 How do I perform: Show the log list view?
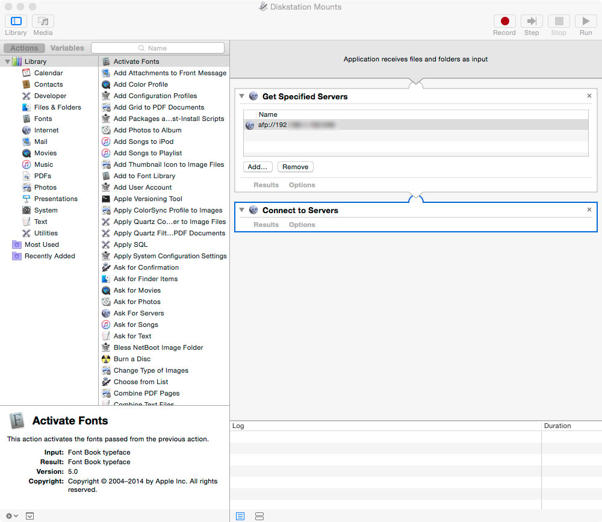[x=240, y=516]
